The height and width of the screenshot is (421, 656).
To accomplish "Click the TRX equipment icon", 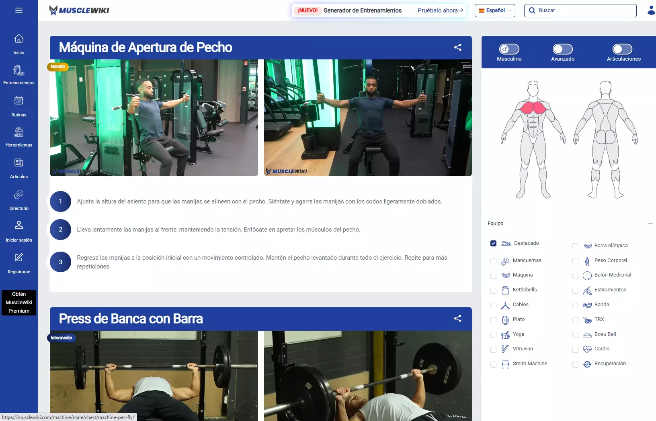I will click(587, 320).
